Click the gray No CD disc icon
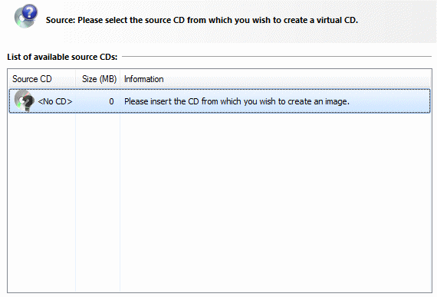Image resolution: width=437 pixels, height=297 pixels. [x=25, y=101]
